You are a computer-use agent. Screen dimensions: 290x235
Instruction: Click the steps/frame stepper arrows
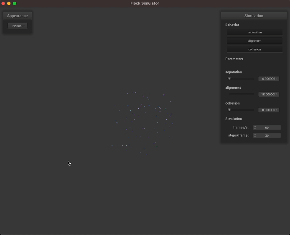(255, 135)
